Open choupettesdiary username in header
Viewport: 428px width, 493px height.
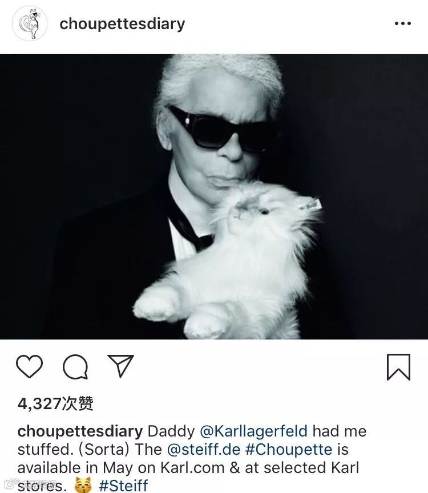(x=122, y=24)
